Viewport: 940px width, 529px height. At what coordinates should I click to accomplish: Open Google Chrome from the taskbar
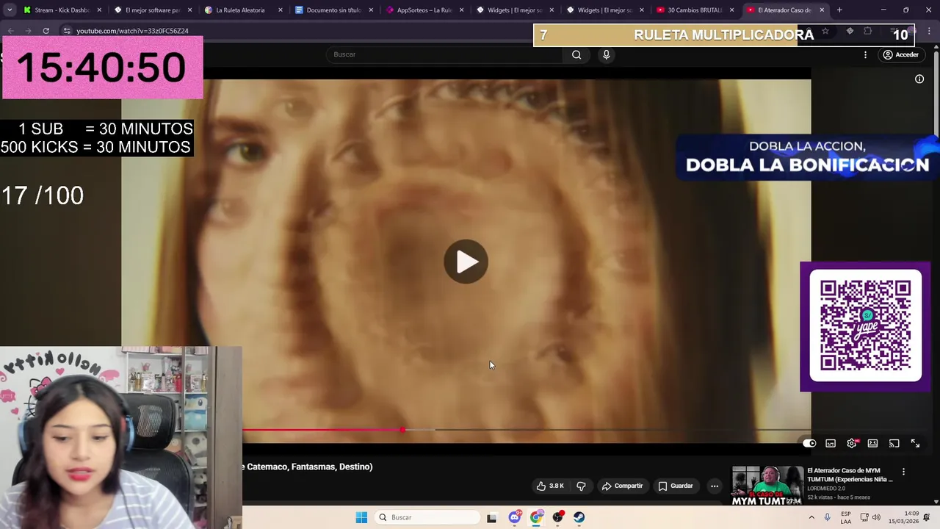tap(536, 517)
